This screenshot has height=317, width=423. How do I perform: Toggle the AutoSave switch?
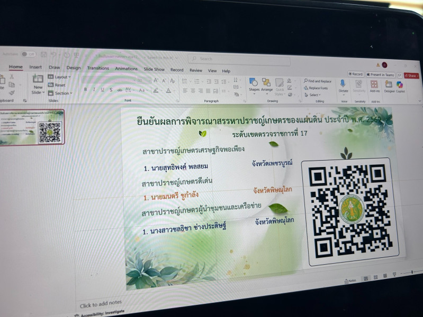28,54
